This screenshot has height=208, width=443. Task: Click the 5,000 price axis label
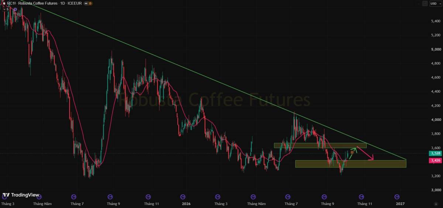(x=436, y=49)
